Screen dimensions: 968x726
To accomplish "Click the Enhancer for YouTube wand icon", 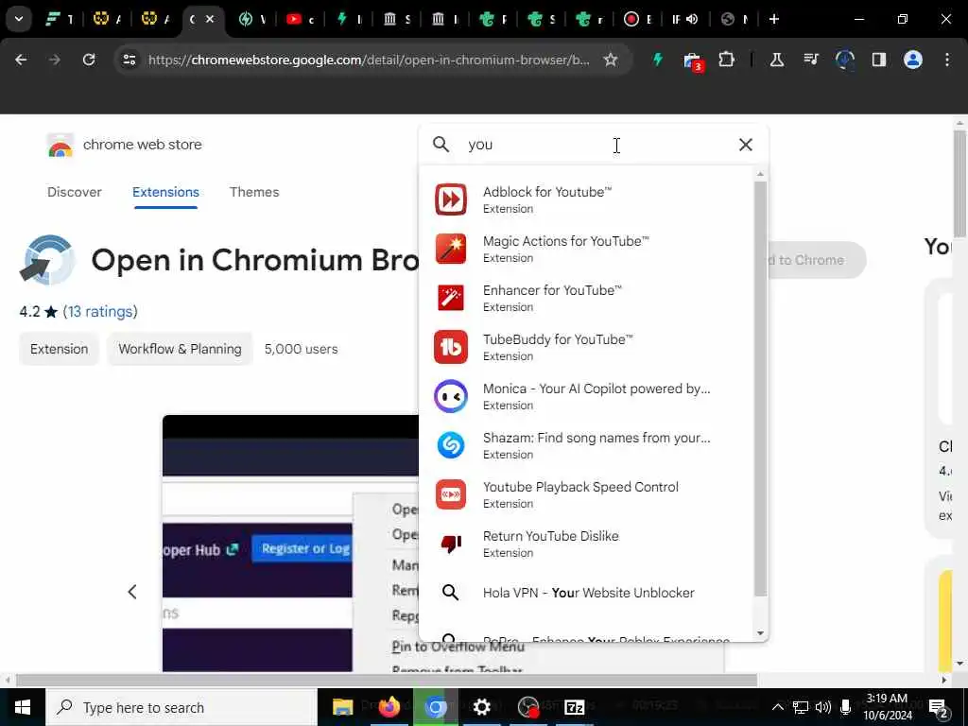I will point(451,298).
